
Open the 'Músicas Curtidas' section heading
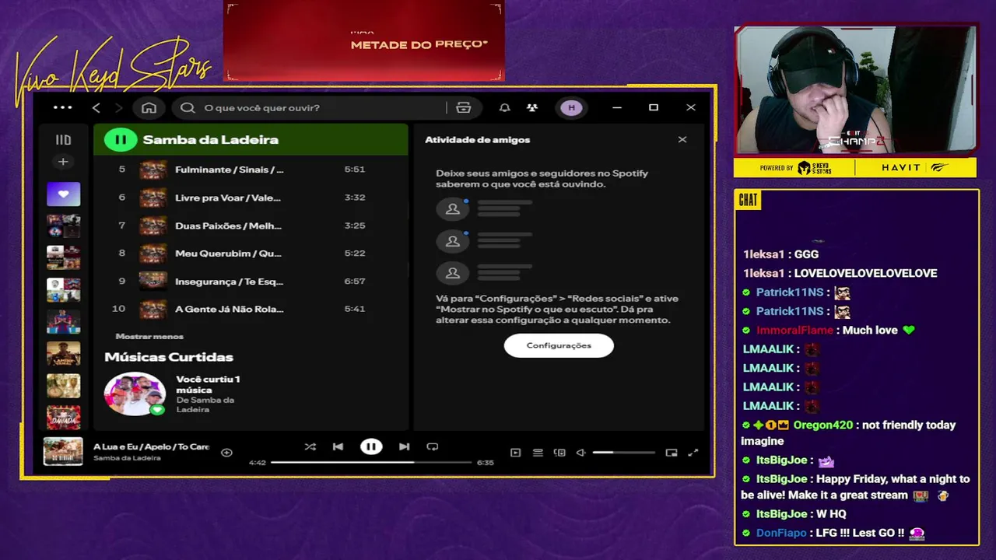pos(169,357)
